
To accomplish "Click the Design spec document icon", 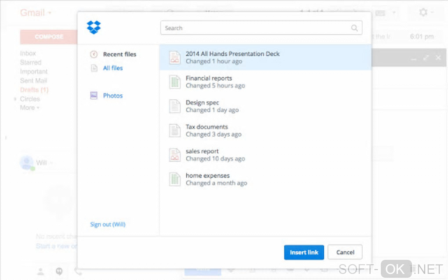I will click(175, 106).
